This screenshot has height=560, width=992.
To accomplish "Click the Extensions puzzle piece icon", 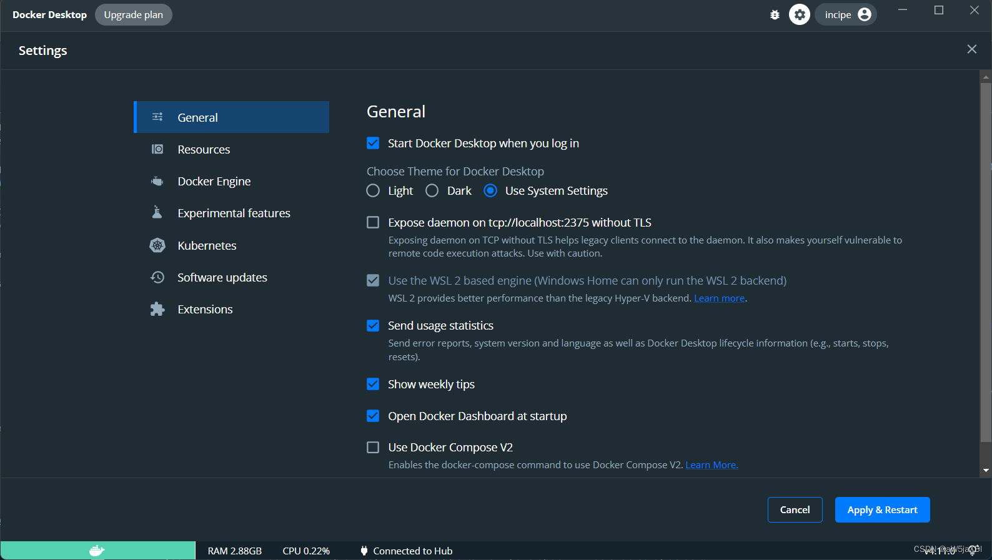I will point(157,309).
